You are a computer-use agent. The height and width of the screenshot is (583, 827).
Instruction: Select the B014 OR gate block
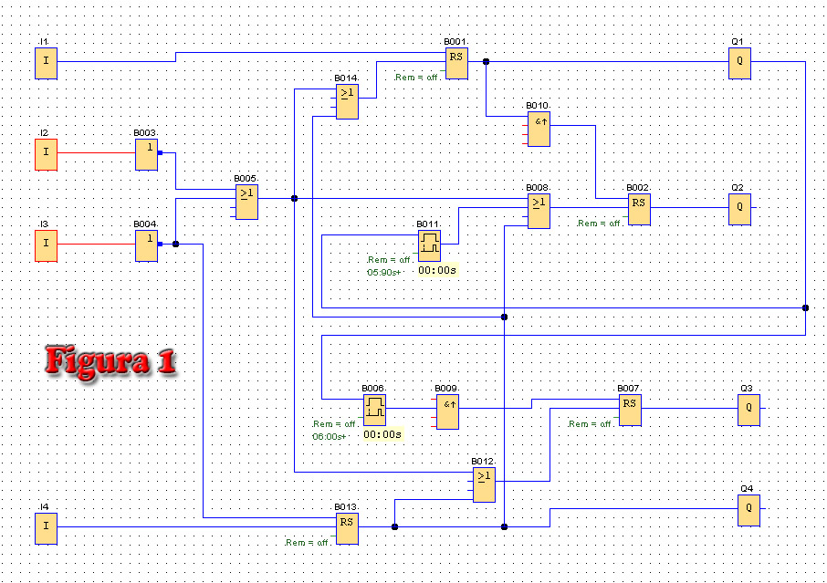[347, 102]
